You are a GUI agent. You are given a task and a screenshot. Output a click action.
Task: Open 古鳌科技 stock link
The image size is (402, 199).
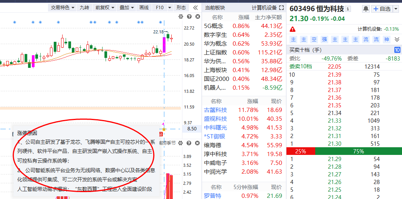coord(215,110)
